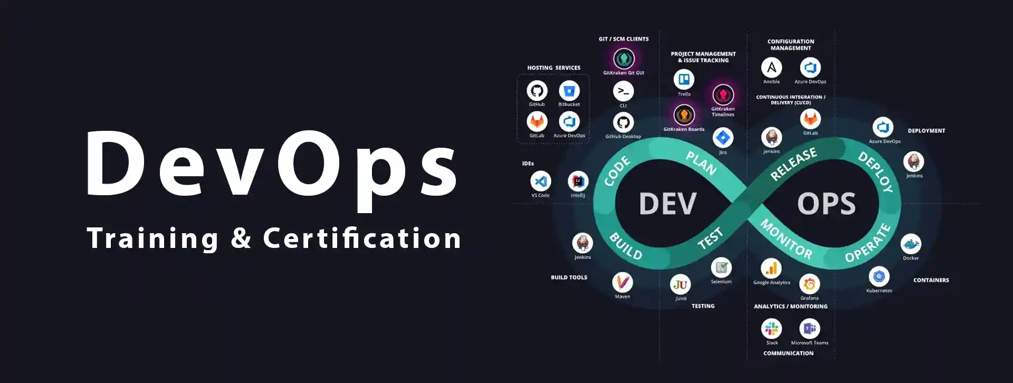Open the Google Analytics icon
Viewport: 1013px width, 383px height.
click(x=771, y=269)
